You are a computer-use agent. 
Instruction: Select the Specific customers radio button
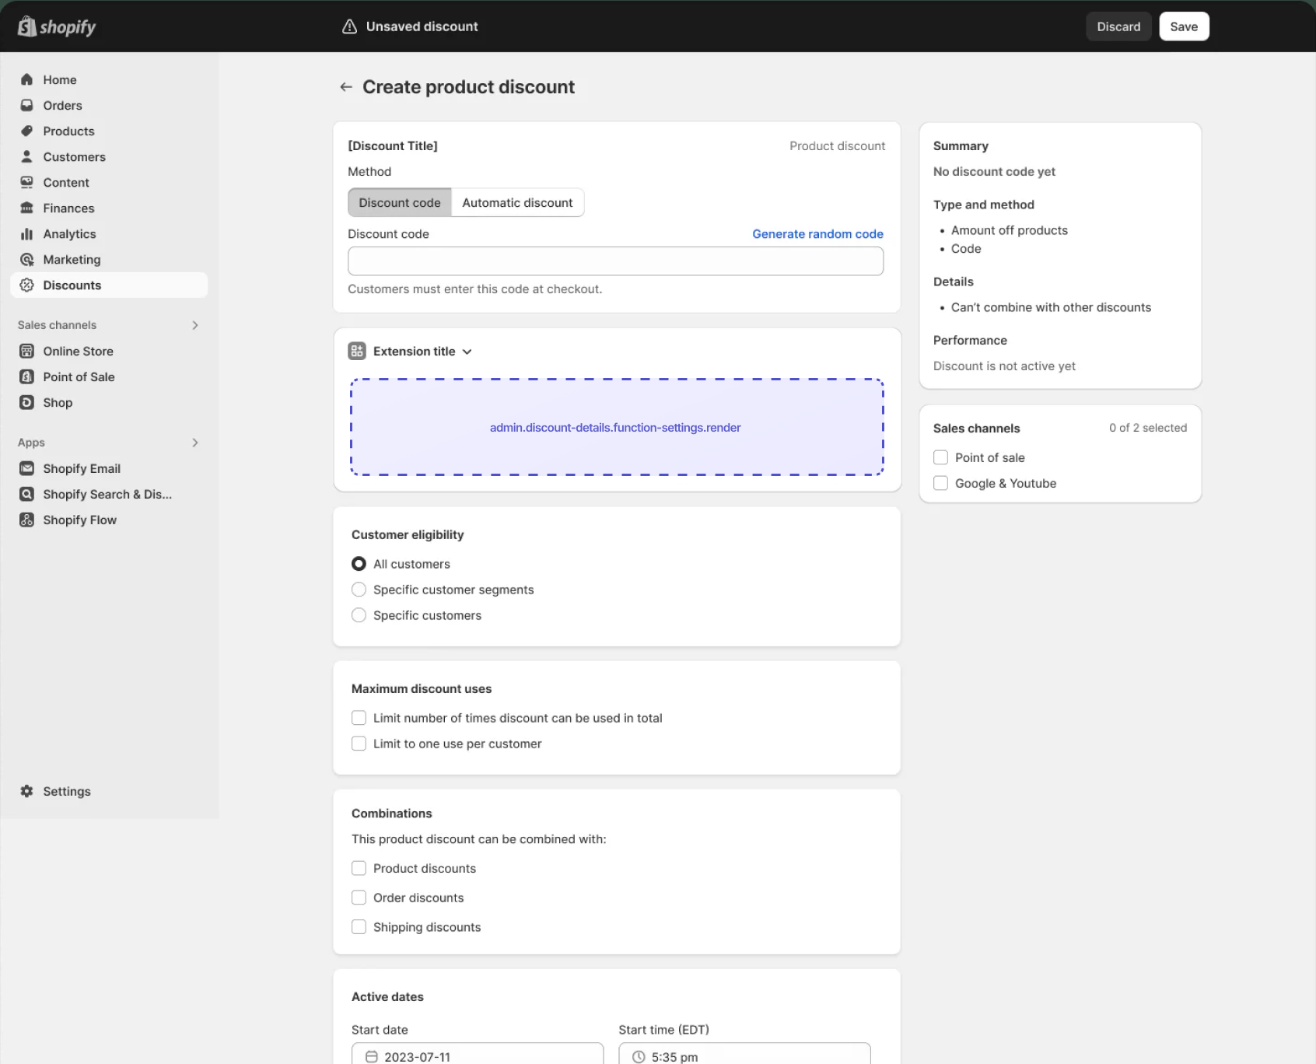[x=359, y=614]
